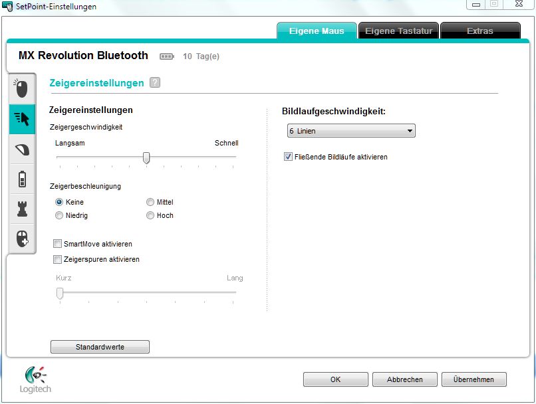
Task: Click the SetPoint title bar icon
Action: tap(7, 6)
